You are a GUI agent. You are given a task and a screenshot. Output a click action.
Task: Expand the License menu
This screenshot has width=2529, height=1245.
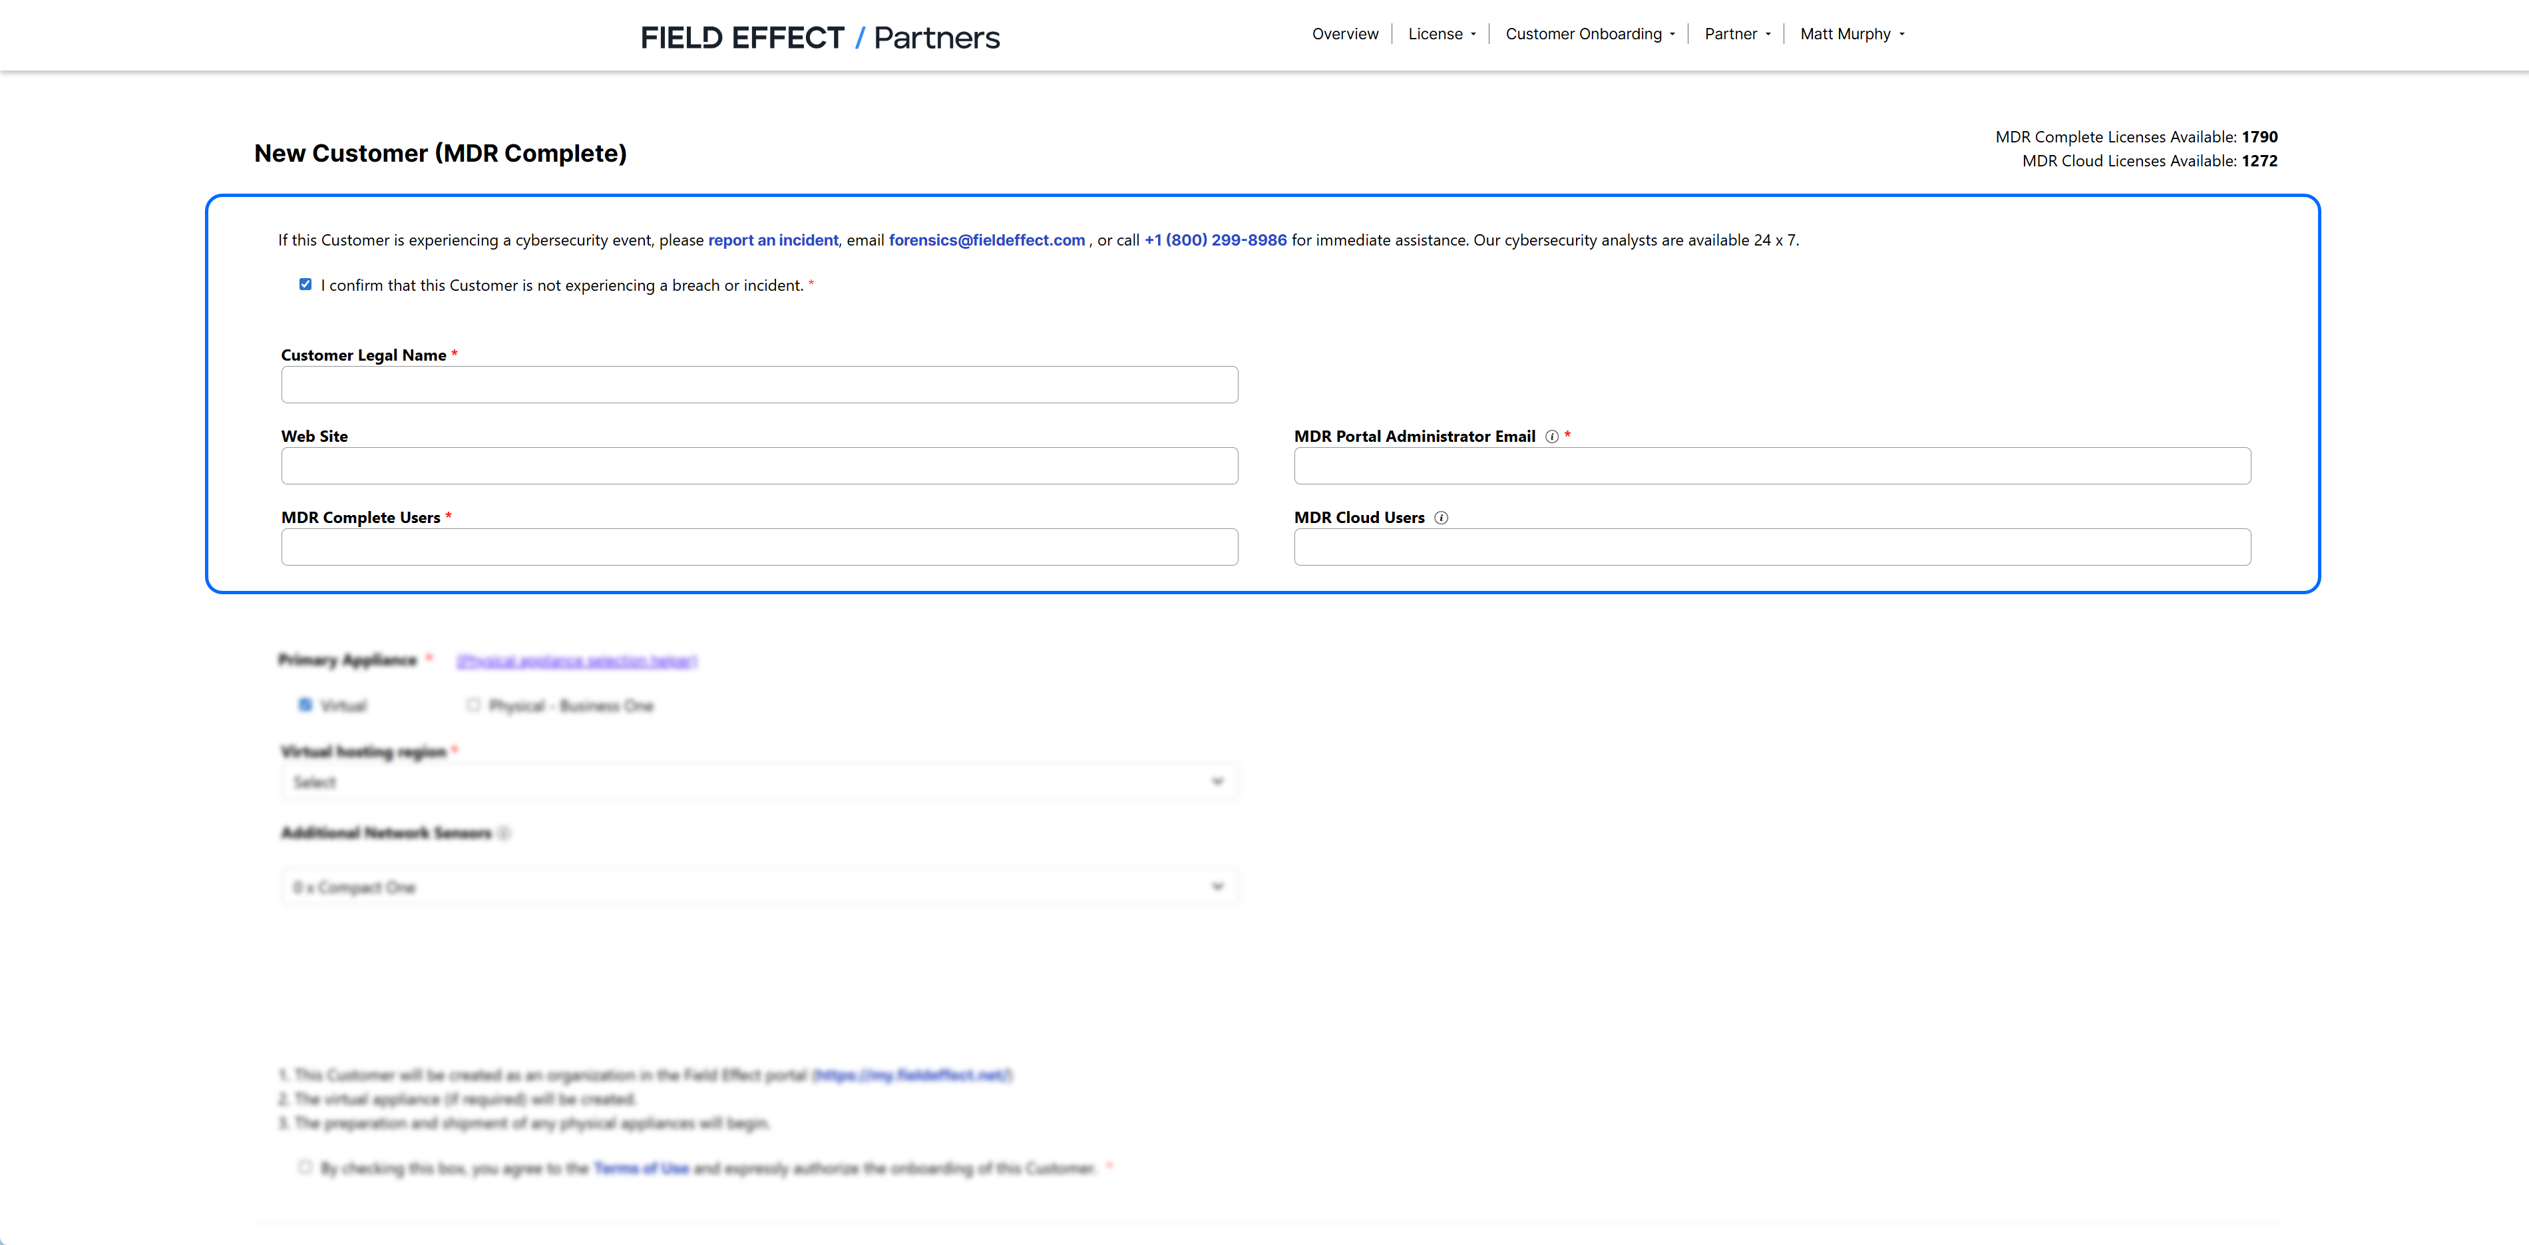1442,35
